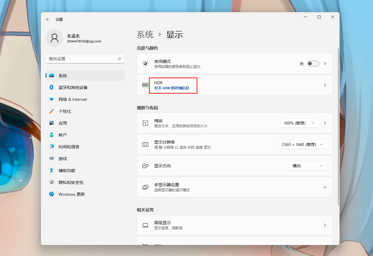Image resolution: width=373 pixels, height=256 pixels.
Task: Select 游戏 in the sidebar
Action: pyautogui.click(x=85, y=159)
